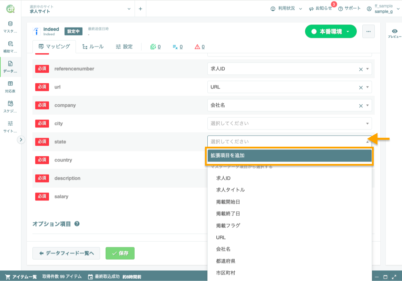Choose 求人タイトル from the dropdown list
This screenshot has width=402, height=281.
click(x=290, y=190)
